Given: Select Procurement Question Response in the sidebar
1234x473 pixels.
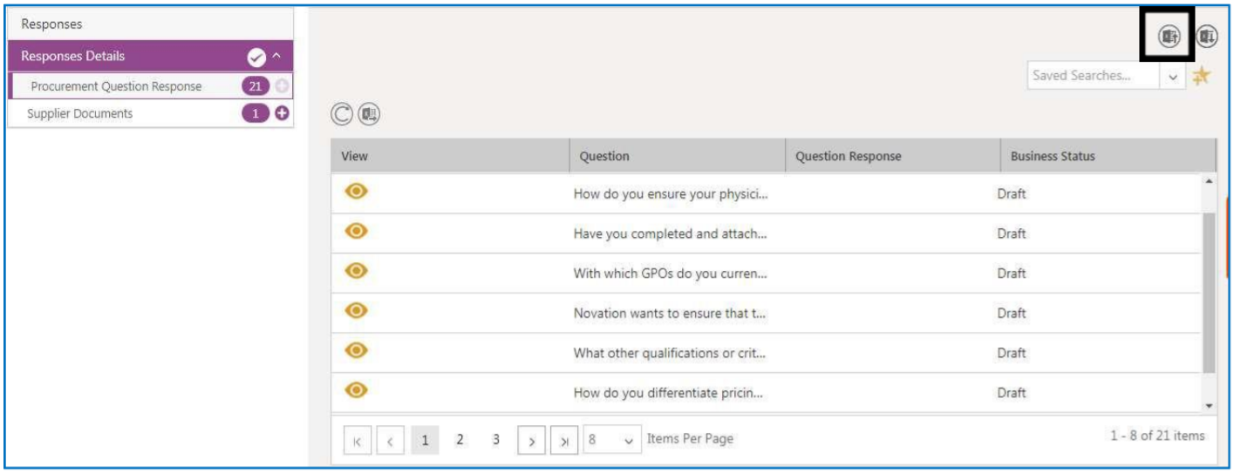Looking at the screenshot, I should pyautogui.click(x=116, y=86).
